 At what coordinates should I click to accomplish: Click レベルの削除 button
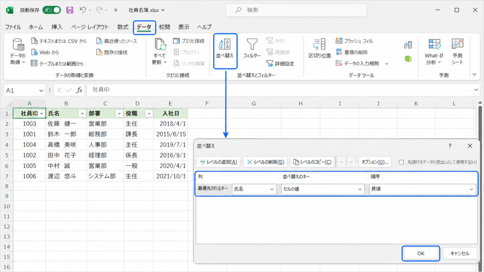pyautogui.click(x=265, y=162)
